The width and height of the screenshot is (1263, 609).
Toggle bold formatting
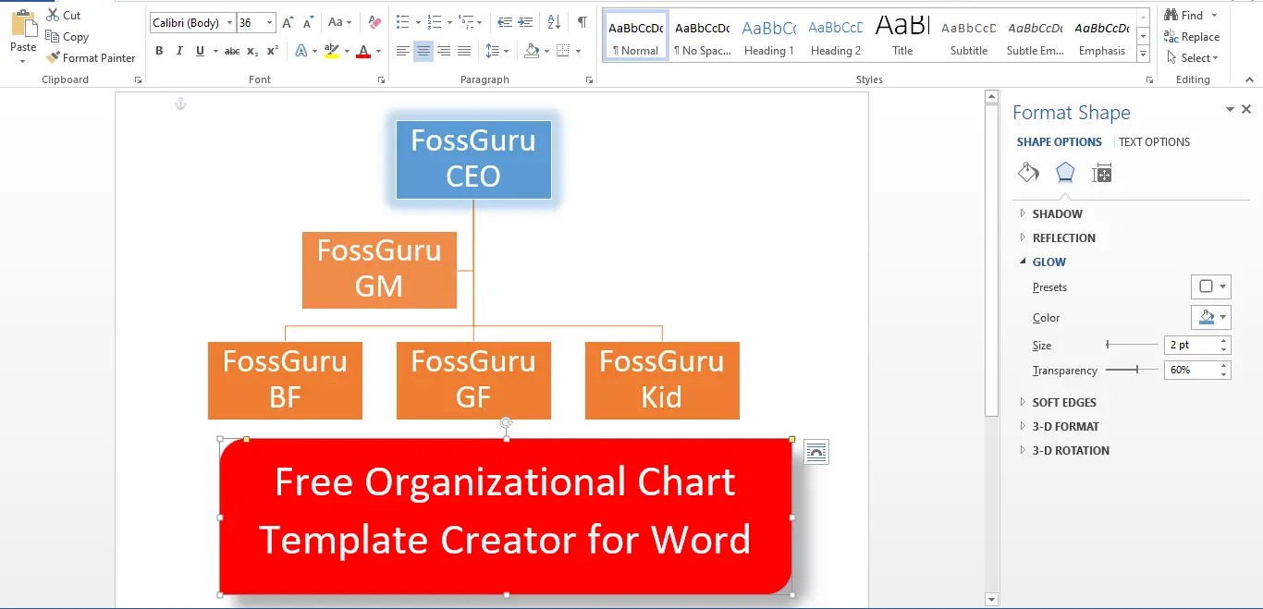click(159, 50)
